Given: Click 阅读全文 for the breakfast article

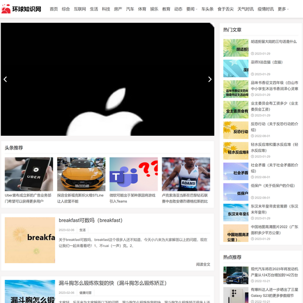Looking at the screenshot, I should coord(203,264).
